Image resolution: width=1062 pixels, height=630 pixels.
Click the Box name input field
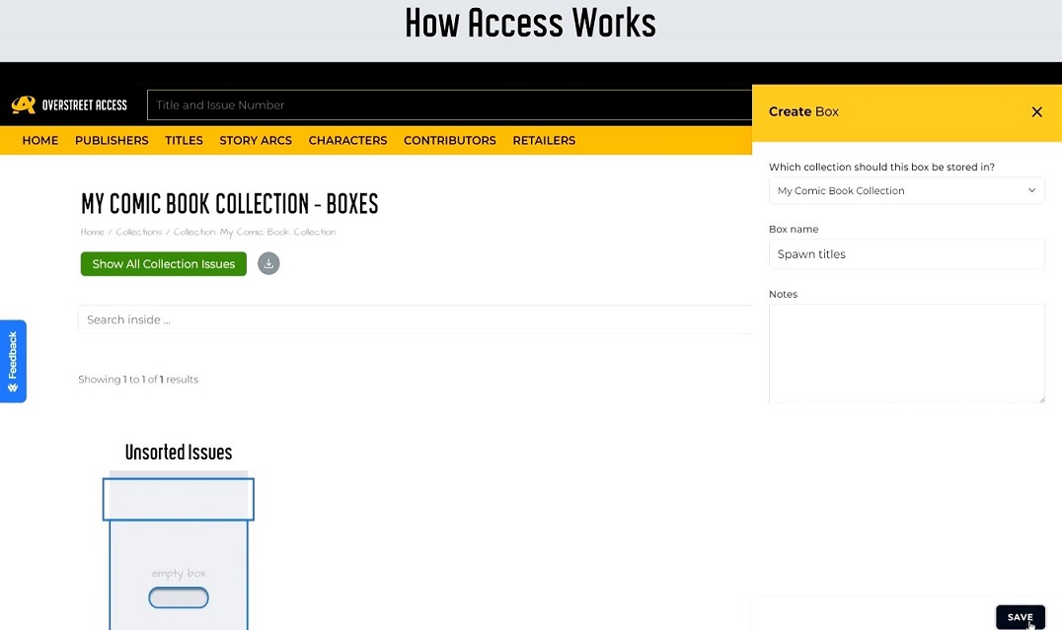point(906,254)
